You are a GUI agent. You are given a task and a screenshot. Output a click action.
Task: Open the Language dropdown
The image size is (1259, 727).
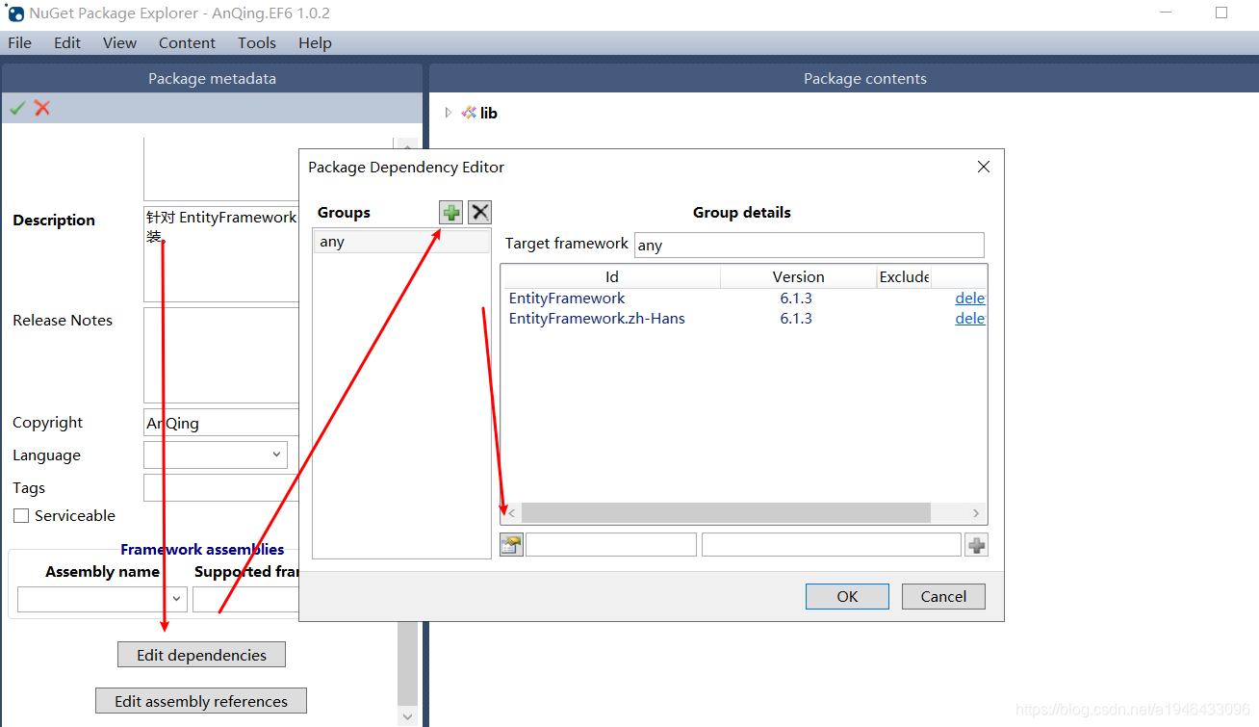276,454
